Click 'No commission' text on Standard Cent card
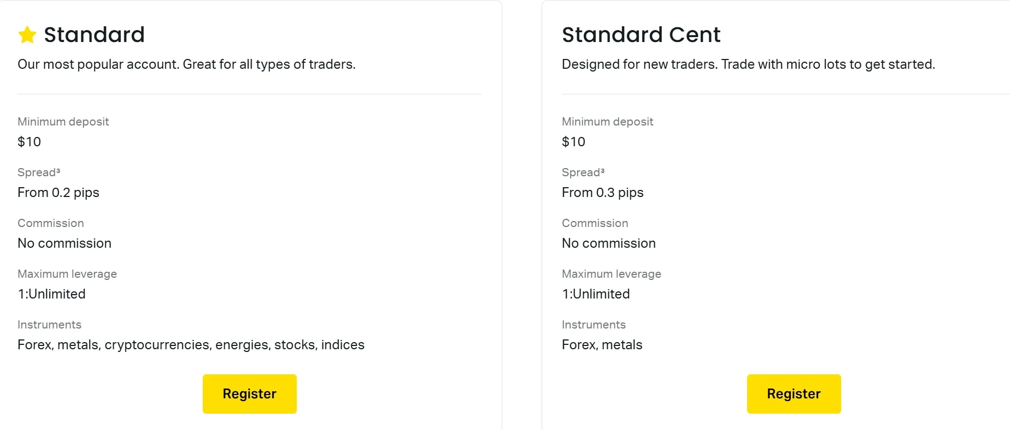Image resolution: width=1010 pixels, height=430 pixels. [x=608, y=243]
